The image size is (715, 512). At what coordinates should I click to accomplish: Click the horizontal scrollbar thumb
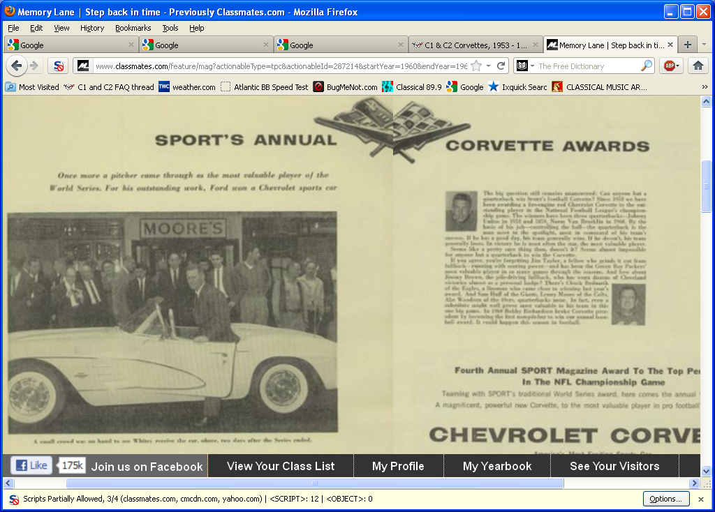315,483
